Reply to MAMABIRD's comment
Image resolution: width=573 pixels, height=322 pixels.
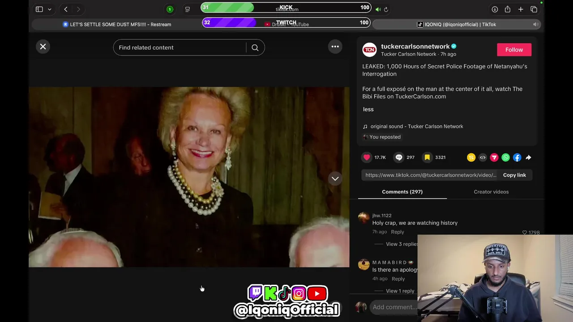398,279
